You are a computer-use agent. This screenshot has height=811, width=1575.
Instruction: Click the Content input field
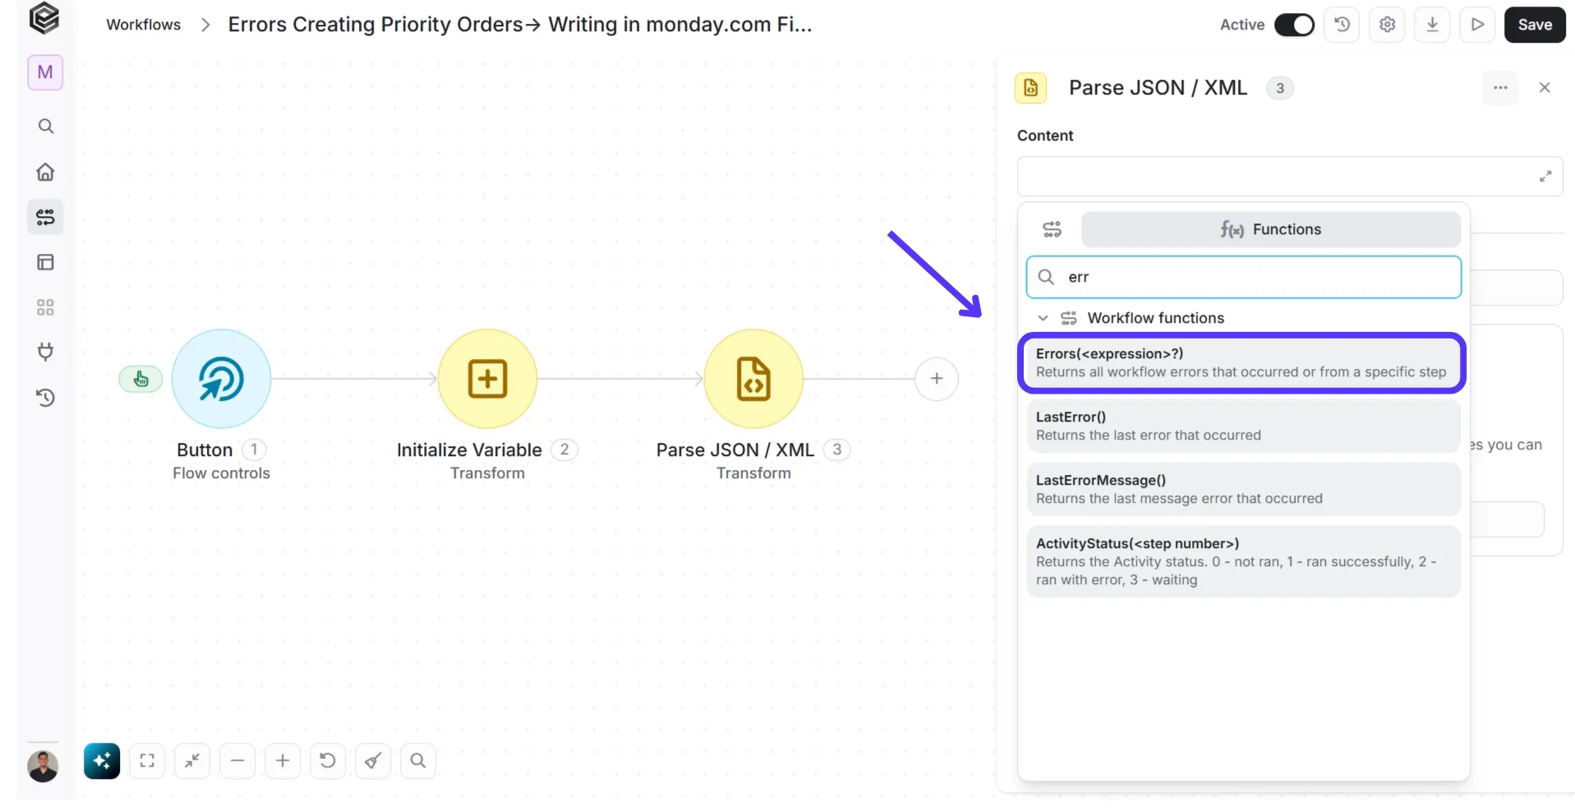[1290, 177]
